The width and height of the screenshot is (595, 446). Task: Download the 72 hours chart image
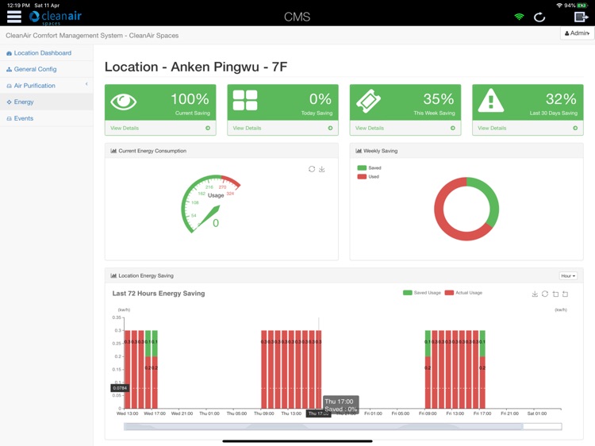pyautogui.click(x=535, y=294)
